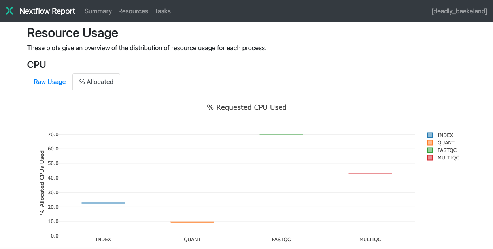Click the green FASTQC legend swatch
The image size is (493, 249).
tap(430, 150)
